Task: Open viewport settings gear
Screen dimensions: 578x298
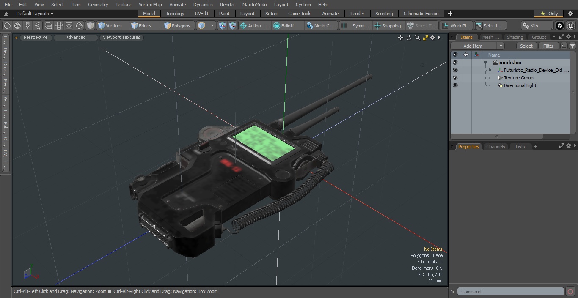Action: tap(432, 38)
